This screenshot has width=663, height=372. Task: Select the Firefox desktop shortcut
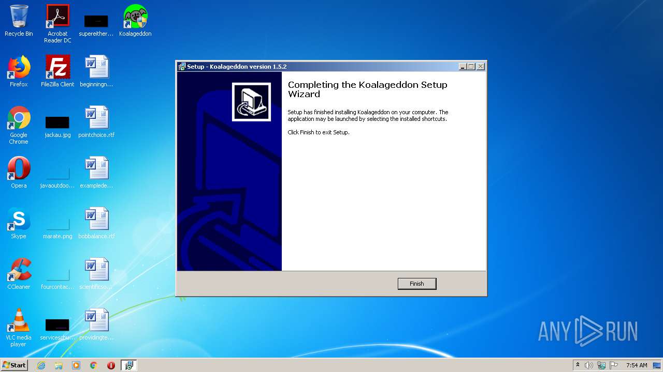click(19, 71)
